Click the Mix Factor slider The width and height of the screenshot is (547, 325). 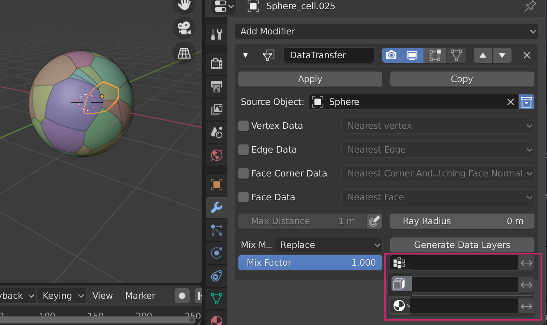[x=310, y=263]
